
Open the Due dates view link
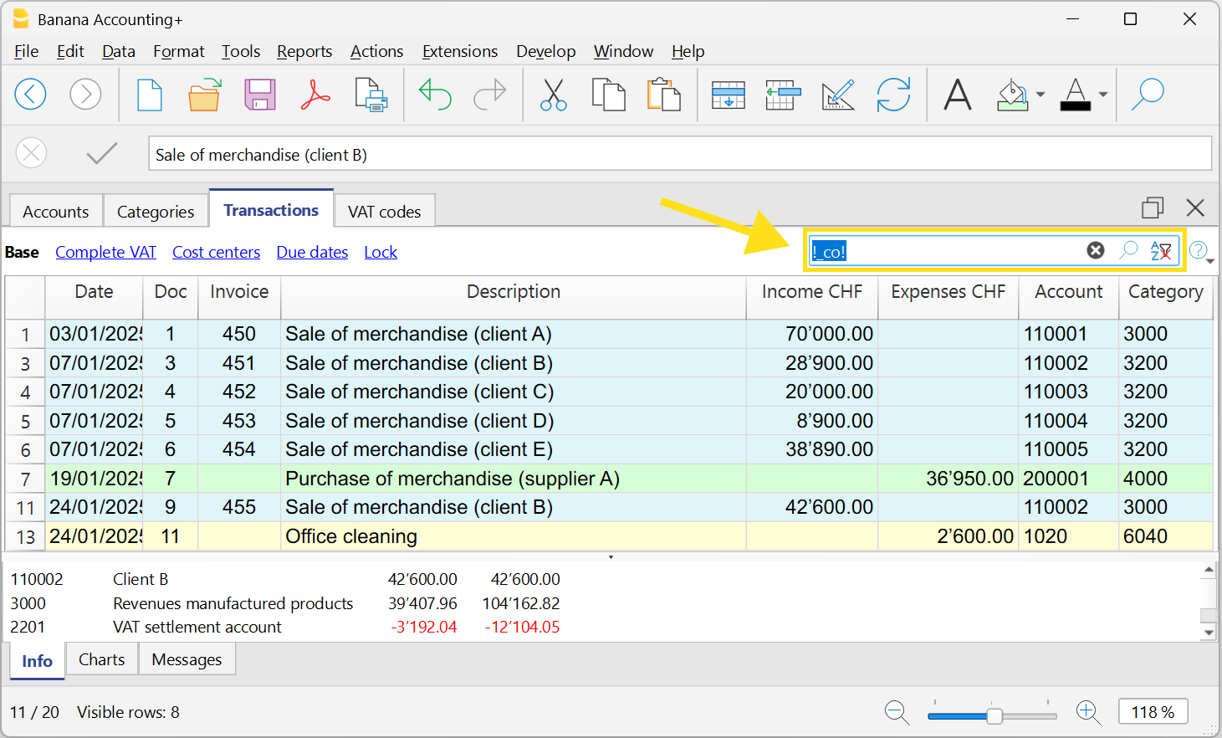[x=312, y=252]
